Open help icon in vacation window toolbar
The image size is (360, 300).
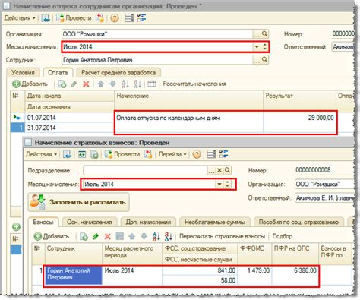115,18
